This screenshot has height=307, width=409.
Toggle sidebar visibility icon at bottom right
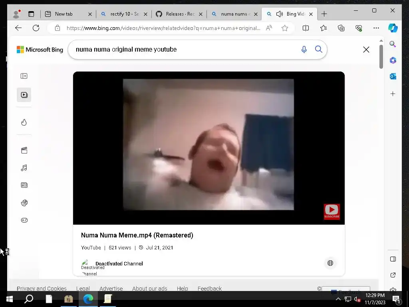click(x=393, y=259)
